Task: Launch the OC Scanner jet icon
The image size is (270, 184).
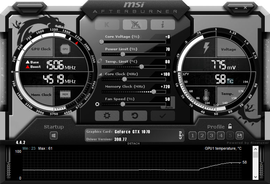Action: point(135,25)
